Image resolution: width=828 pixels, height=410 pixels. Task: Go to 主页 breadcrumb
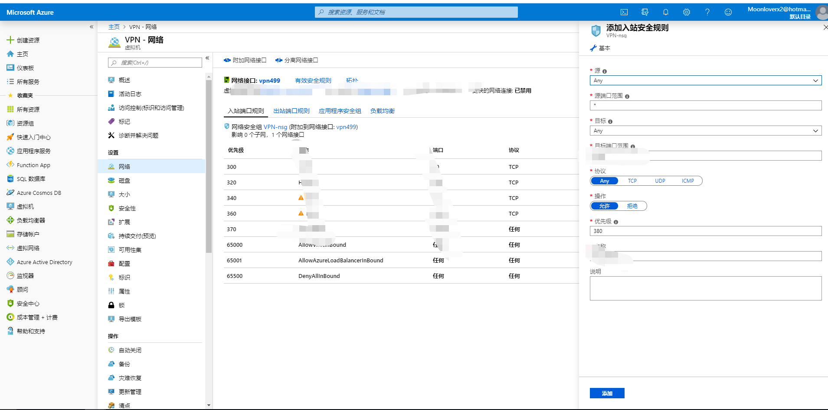coord(114,27)
